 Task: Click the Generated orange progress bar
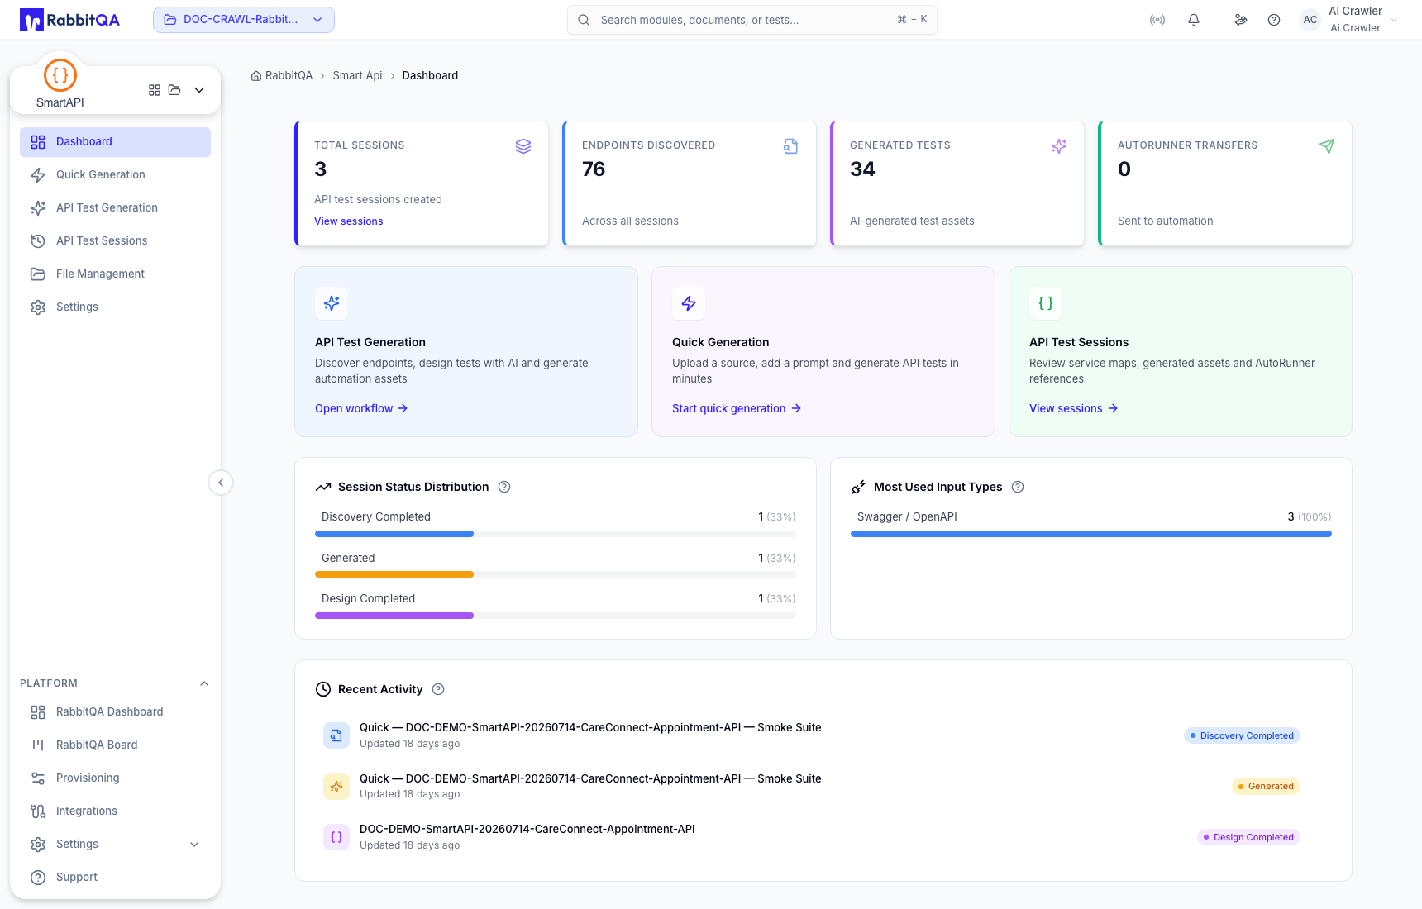click(x=394, y=575)
